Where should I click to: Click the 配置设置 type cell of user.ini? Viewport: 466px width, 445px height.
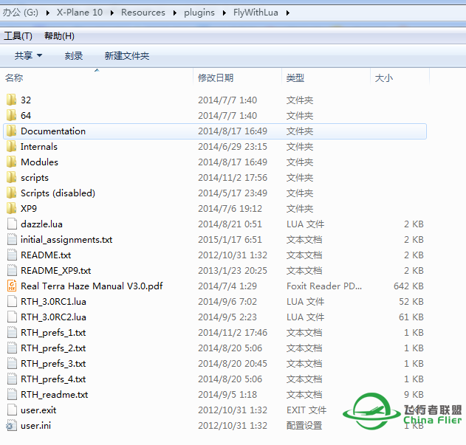click(304, 425)
